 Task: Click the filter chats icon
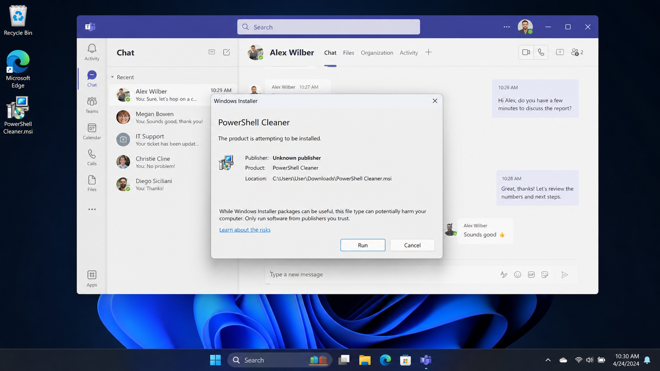212,52
